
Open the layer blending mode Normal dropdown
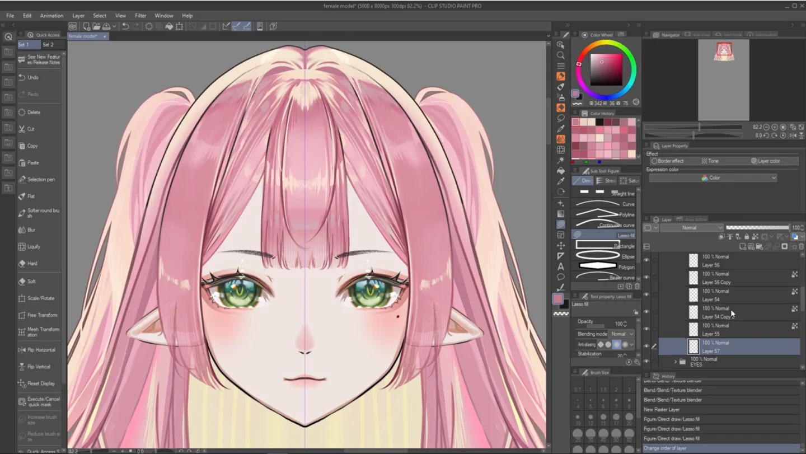[x=692, y=228]
